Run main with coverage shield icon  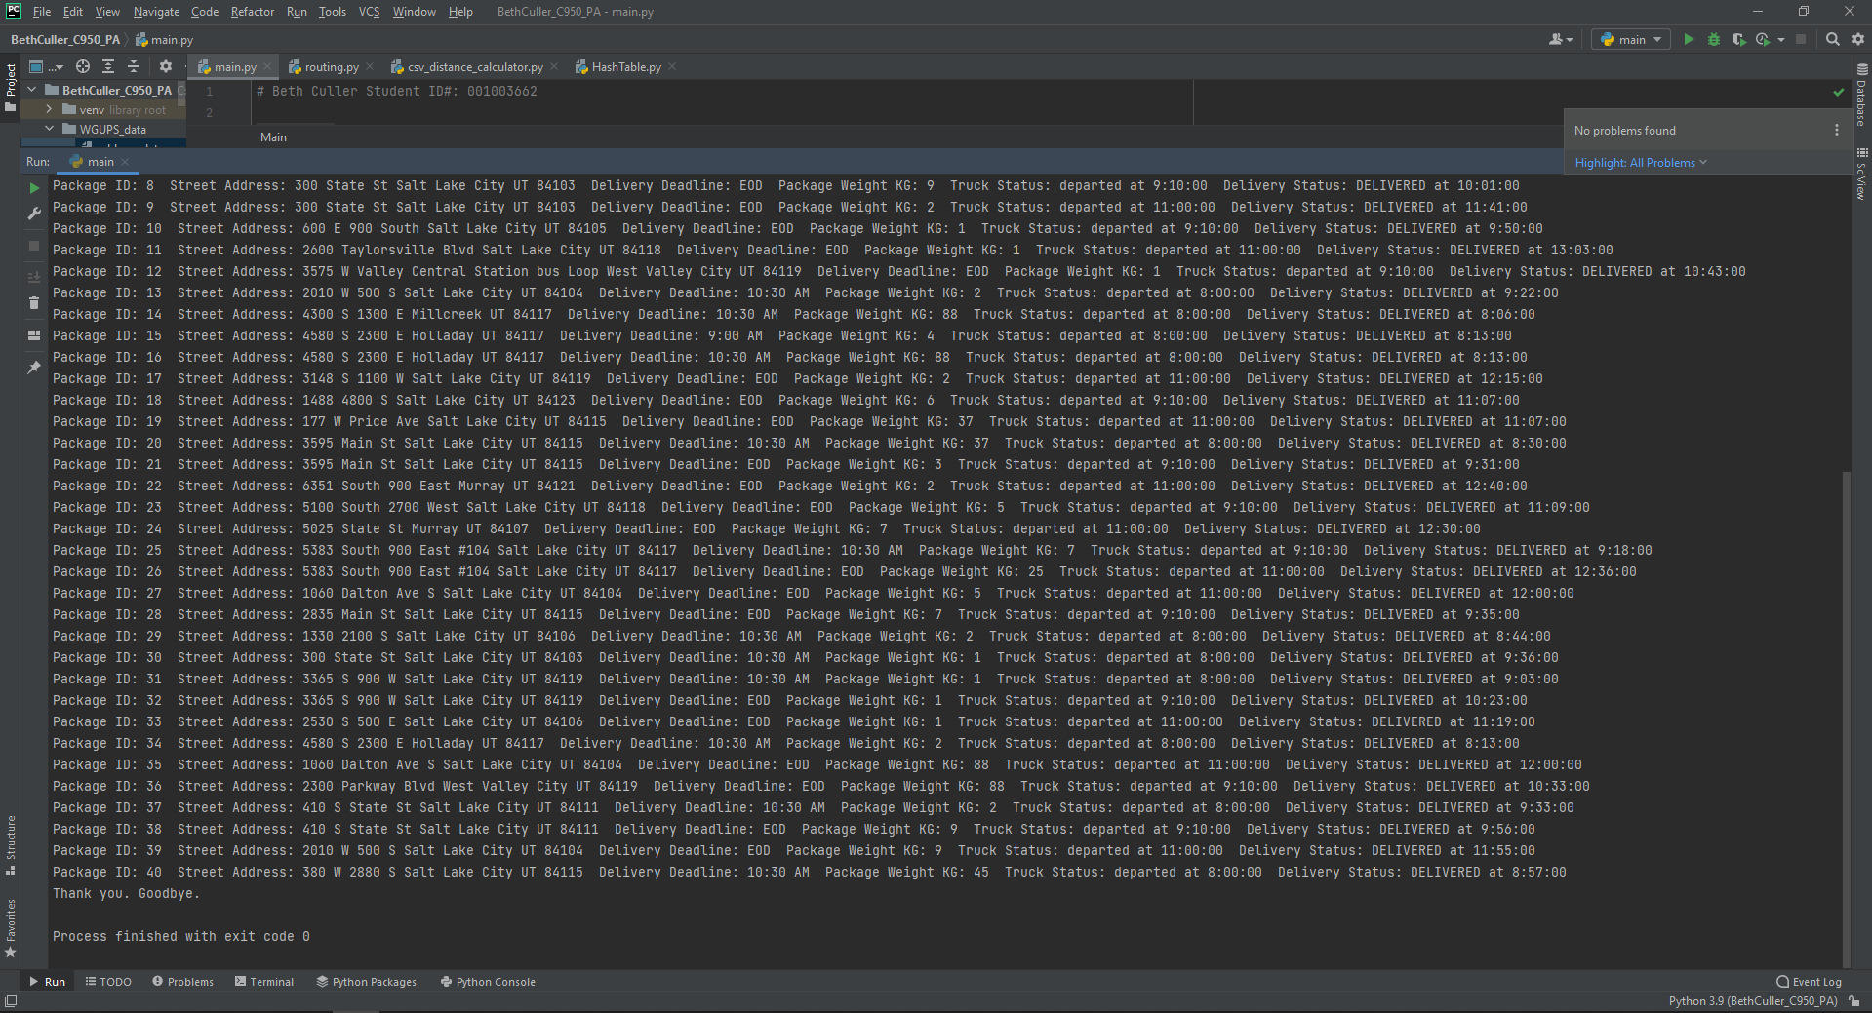coord(1738,39)
